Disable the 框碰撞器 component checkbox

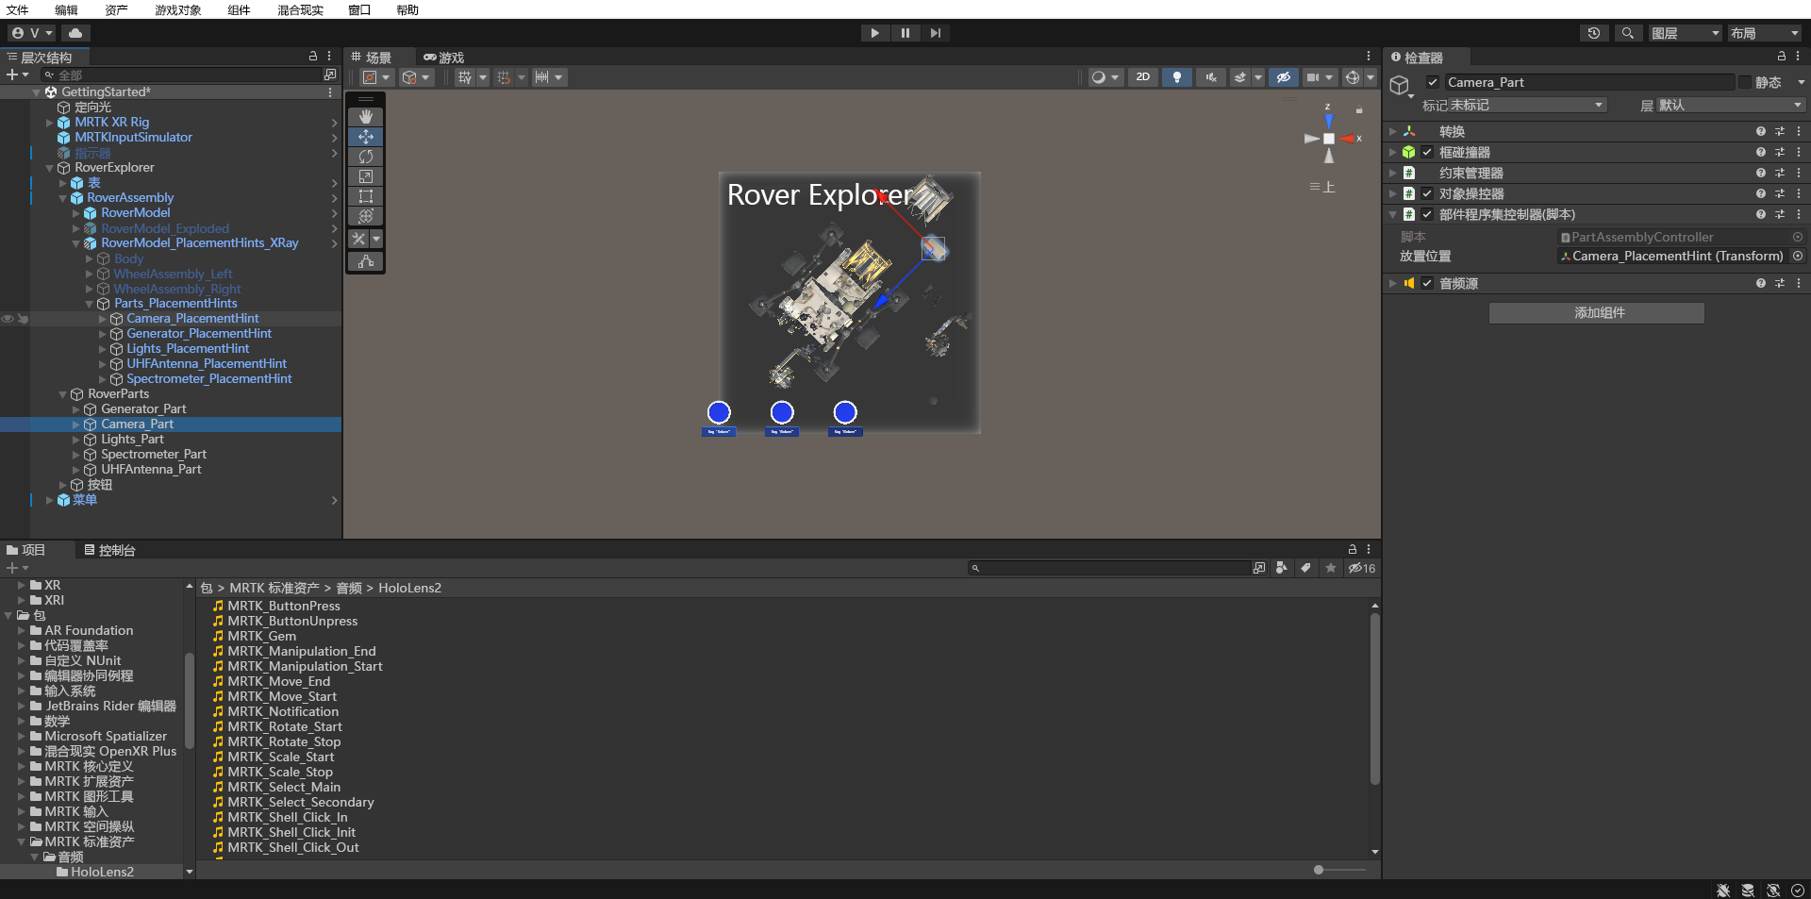pos(1428,152)
